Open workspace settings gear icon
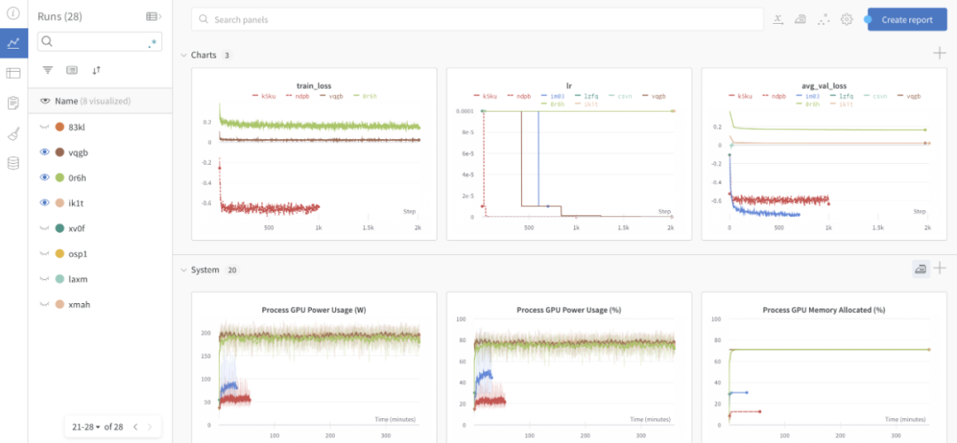 846,19
